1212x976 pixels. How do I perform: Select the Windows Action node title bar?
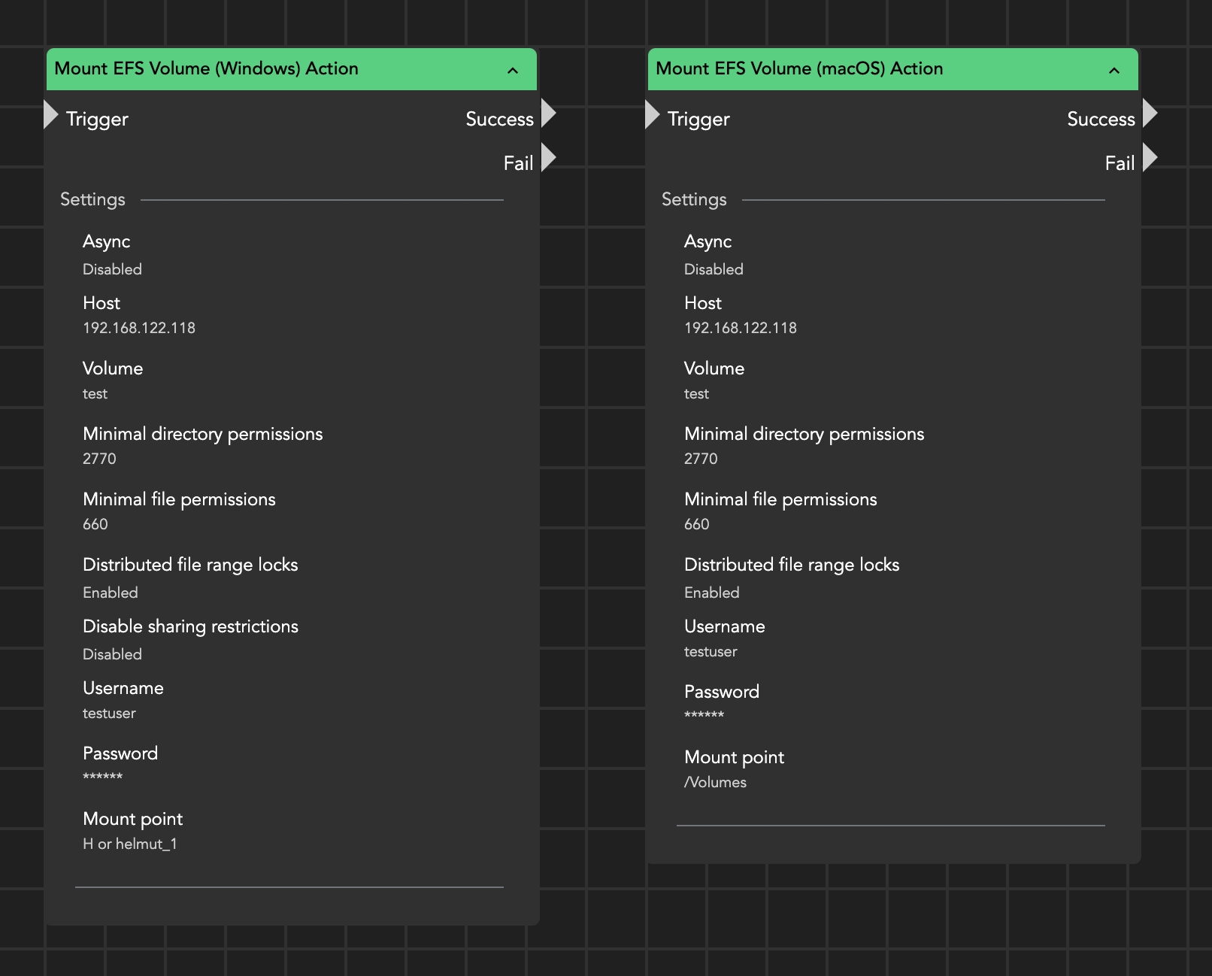[x=263, y=69]
